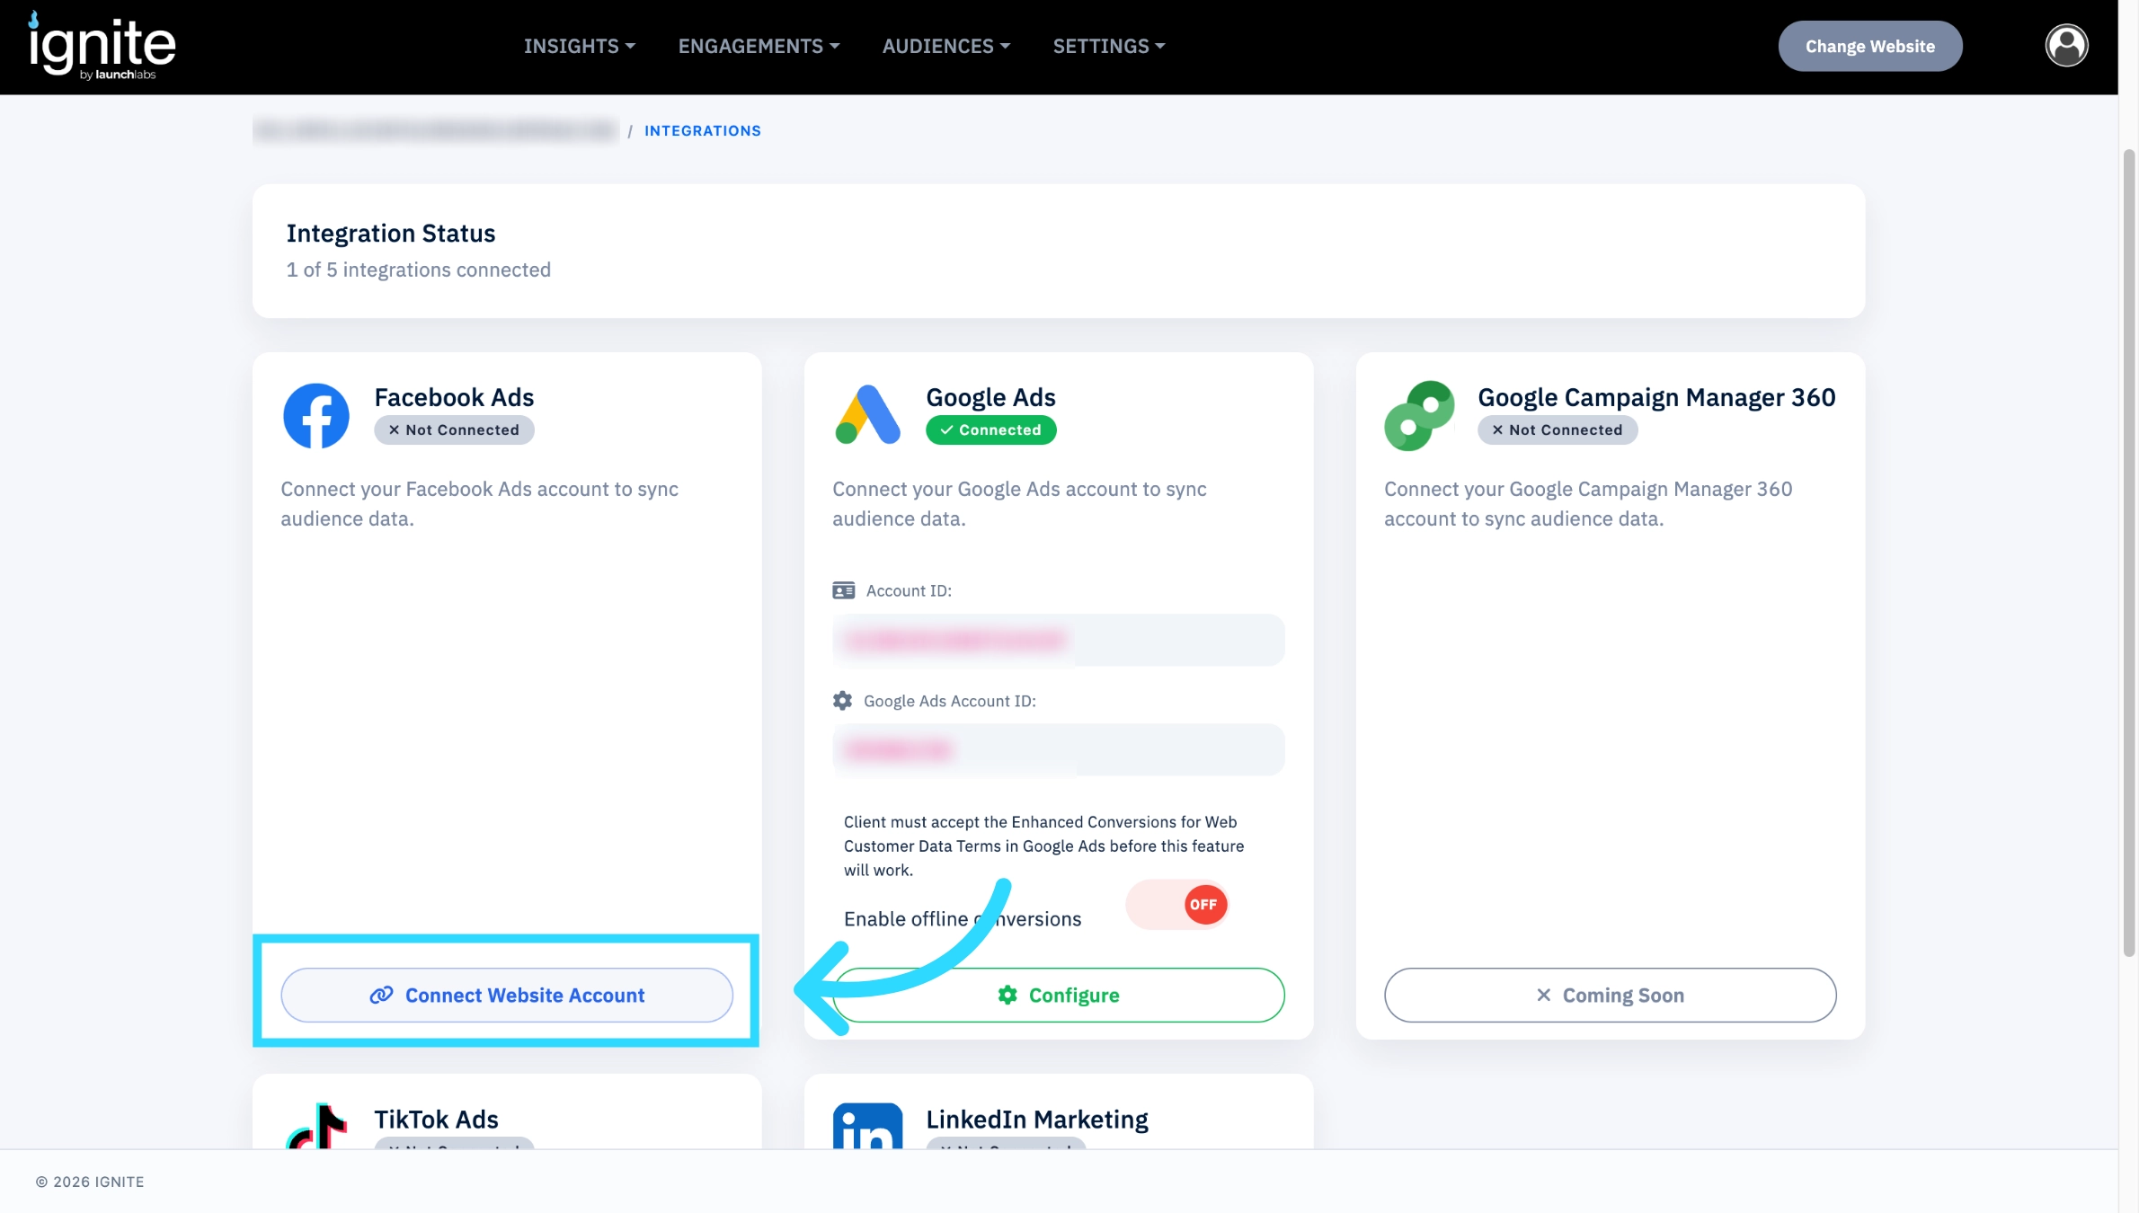
Task: Click the Enhanced Conversions terms notice text
Action: [x=1043, y=846]
